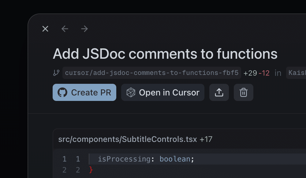The image size is (306, 178).
Task: Click the first line number 1 in gutter
Action: point(64,159)
